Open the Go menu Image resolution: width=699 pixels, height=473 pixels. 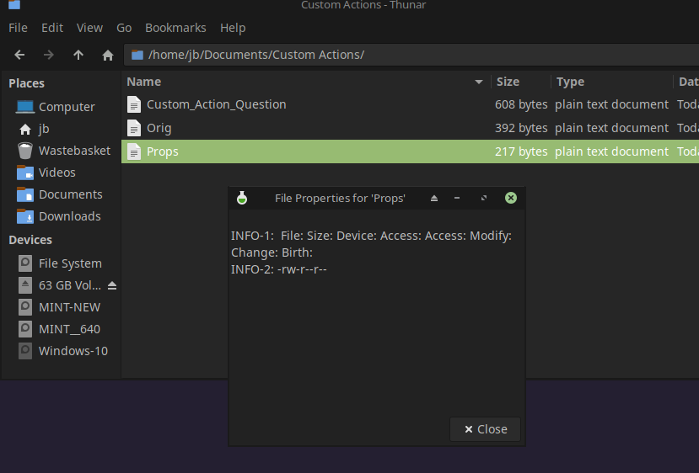[x=124, y=28]
